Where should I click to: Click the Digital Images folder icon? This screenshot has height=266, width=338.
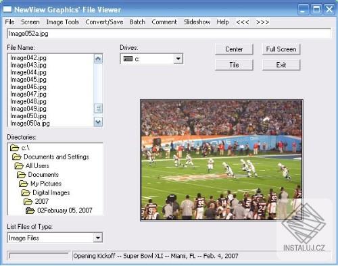coord(26,192)
